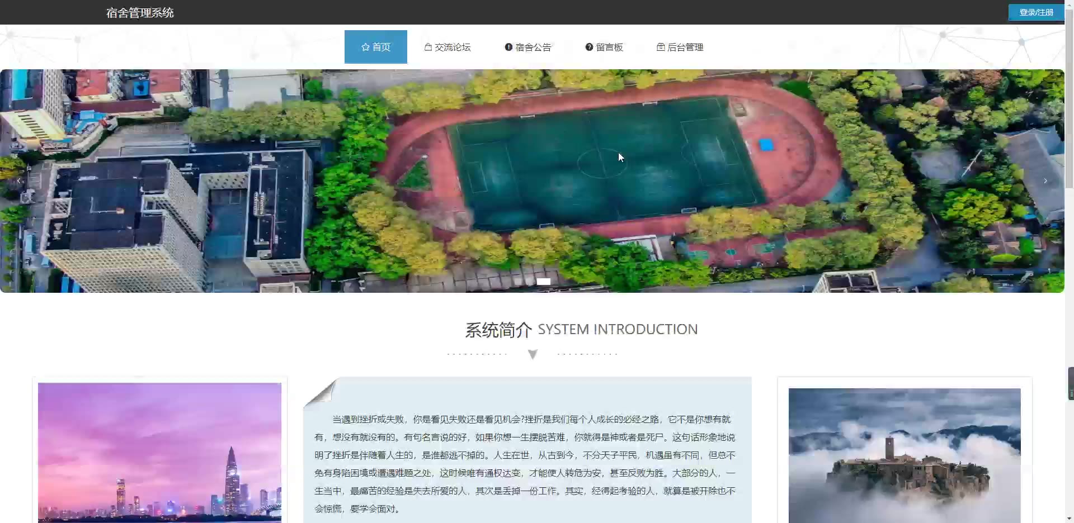The height and width of the screenshot is (523, 1074).
Task: Open the 首页 home tab
Action: (x=376, y=47)
